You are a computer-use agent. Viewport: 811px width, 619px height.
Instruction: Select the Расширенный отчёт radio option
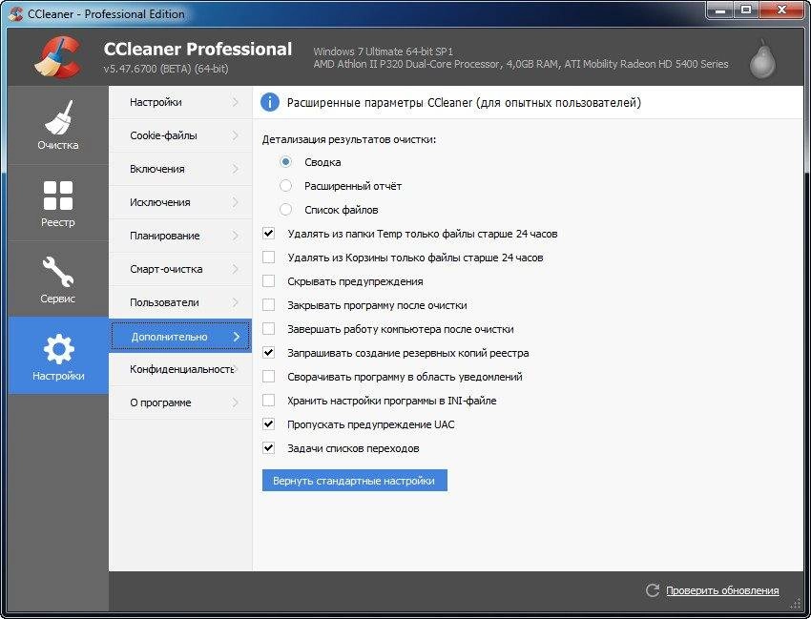click(285, 186)
